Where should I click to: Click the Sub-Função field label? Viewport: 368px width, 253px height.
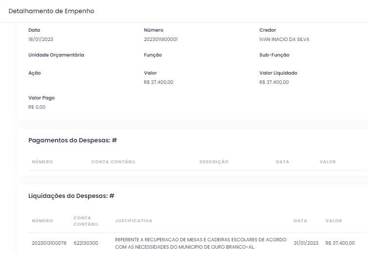[274, 55]
